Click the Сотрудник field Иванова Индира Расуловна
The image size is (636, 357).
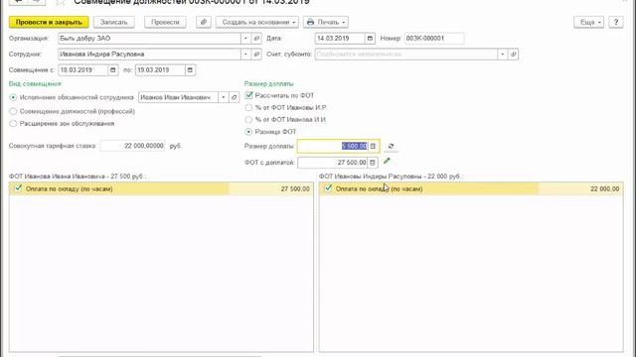point(149,55)
